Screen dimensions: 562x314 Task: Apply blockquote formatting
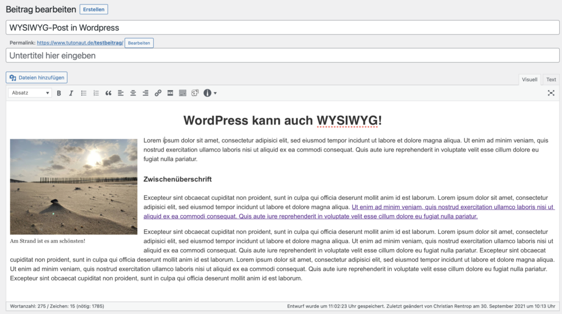(108, 93)
